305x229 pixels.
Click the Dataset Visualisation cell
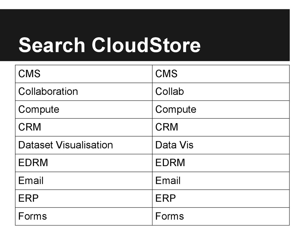tap(84, 145)
